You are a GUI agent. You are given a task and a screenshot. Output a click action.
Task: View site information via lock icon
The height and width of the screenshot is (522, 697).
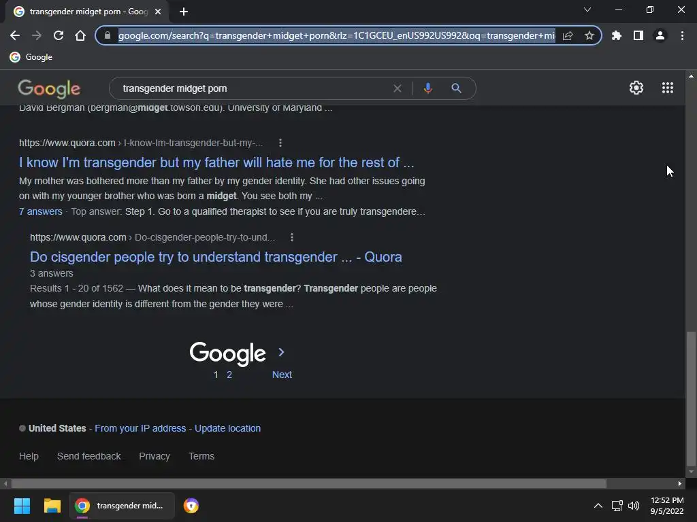(107, 35)
